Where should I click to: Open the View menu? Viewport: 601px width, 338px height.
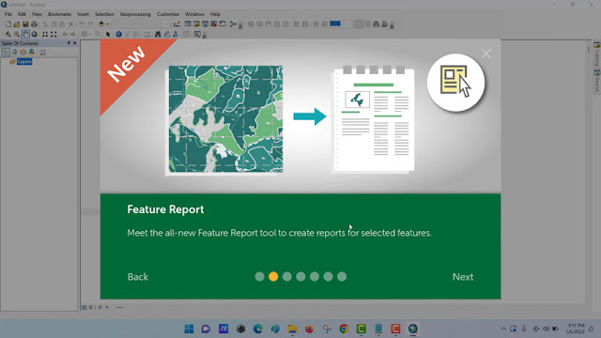click(x=37, y=14)
